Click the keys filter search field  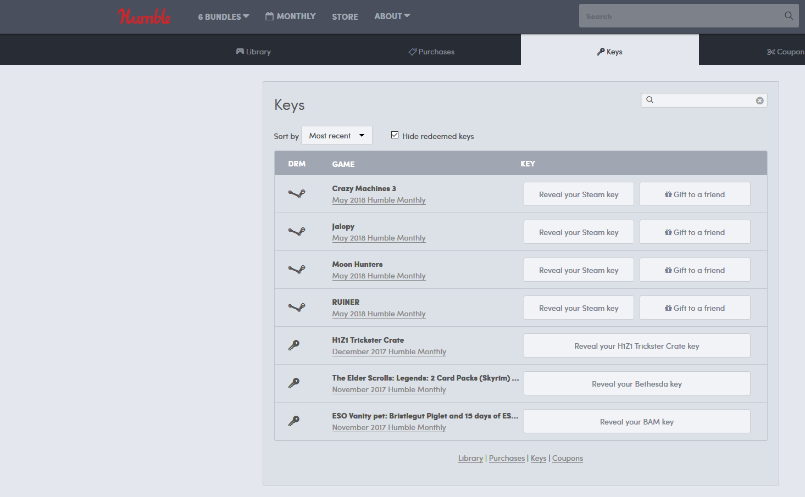[703, 100]
